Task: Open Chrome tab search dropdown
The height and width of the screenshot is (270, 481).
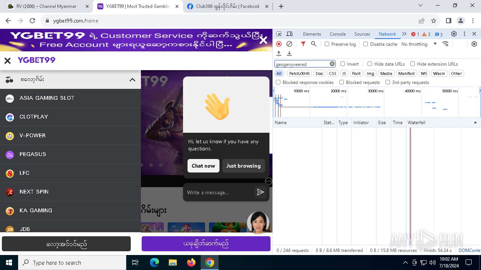Action: point(420,6)
